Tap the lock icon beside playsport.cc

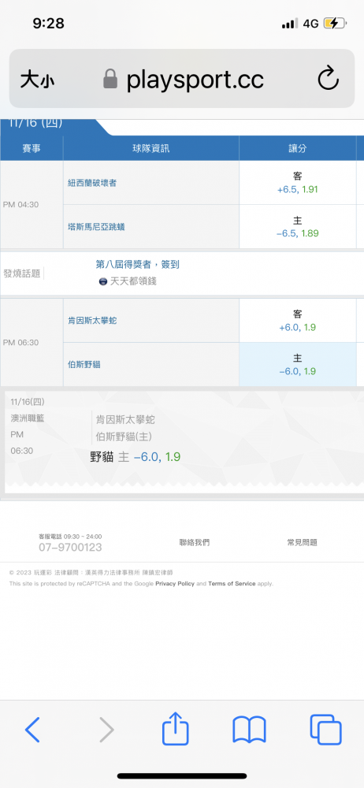point(110,79)
